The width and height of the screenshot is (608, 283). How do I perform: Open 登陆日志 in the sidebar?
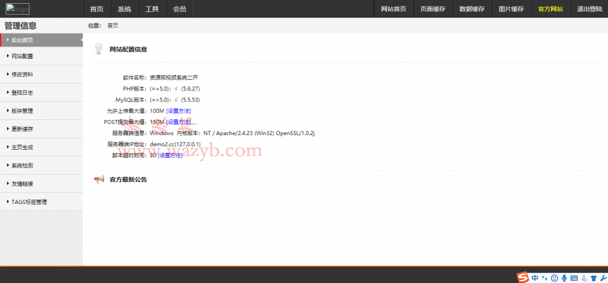point(42,92)
